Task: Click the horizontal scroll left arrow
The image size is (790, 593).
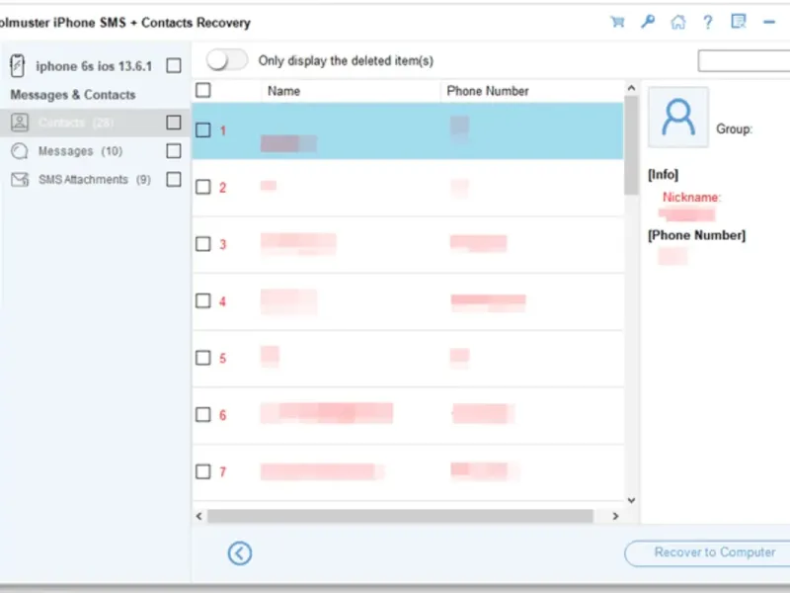Action: (x=199, y=516)
